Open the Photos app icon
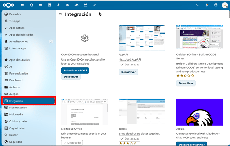The image size is (230, 146). coord(49,5)
